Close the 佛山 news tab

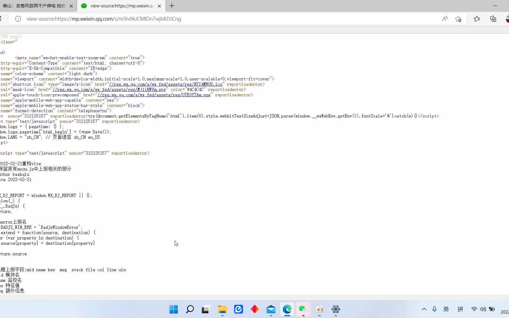coord(71,6)
